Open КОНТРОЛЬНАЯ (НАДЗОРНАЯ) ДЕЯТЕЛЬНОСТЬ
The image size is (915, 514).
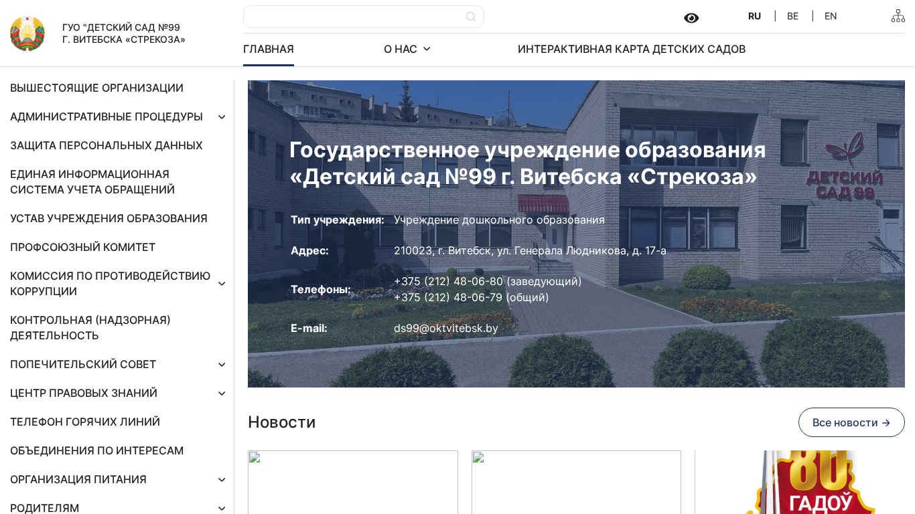click(x=90, y=328)
